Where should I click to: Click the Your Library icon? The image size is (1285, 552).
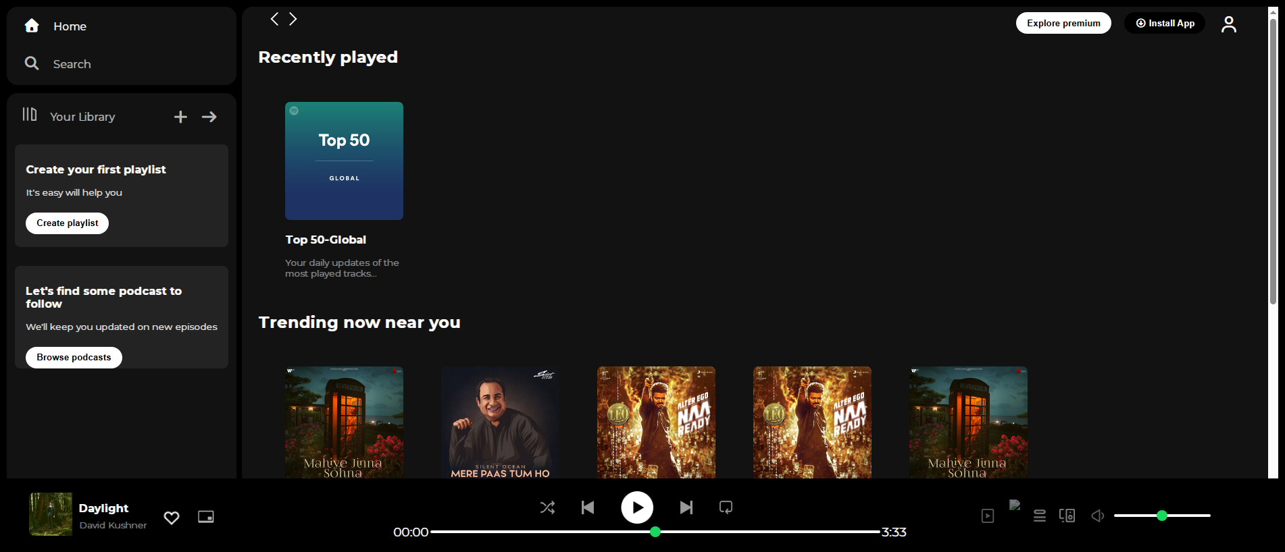30,115
